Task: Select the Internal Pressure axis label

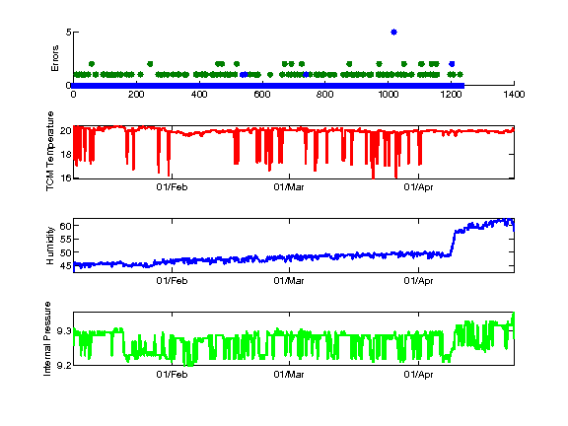Action: (47, 338)
